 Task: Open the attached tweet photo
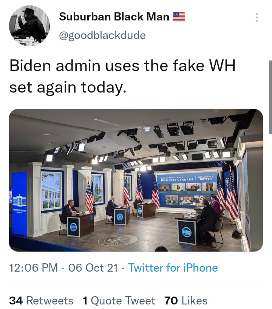pyautogui.click(x=136, y=180)
